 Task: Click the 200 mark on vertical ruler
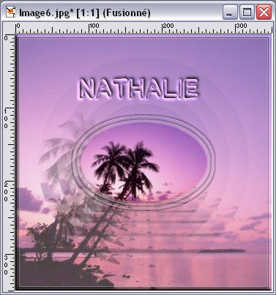pyautogui.click(x=6, y=192)
